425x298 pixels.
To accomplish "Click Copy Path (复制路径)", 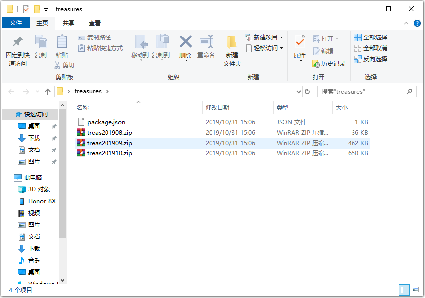I will tap(94, 37).
